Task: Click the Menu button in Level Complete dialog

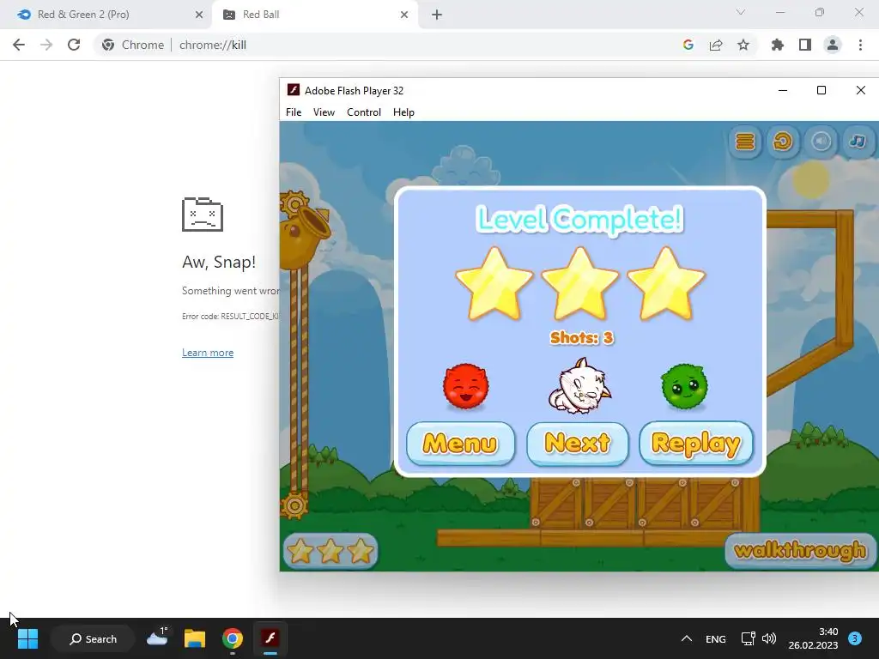Action: coord(460,444)
